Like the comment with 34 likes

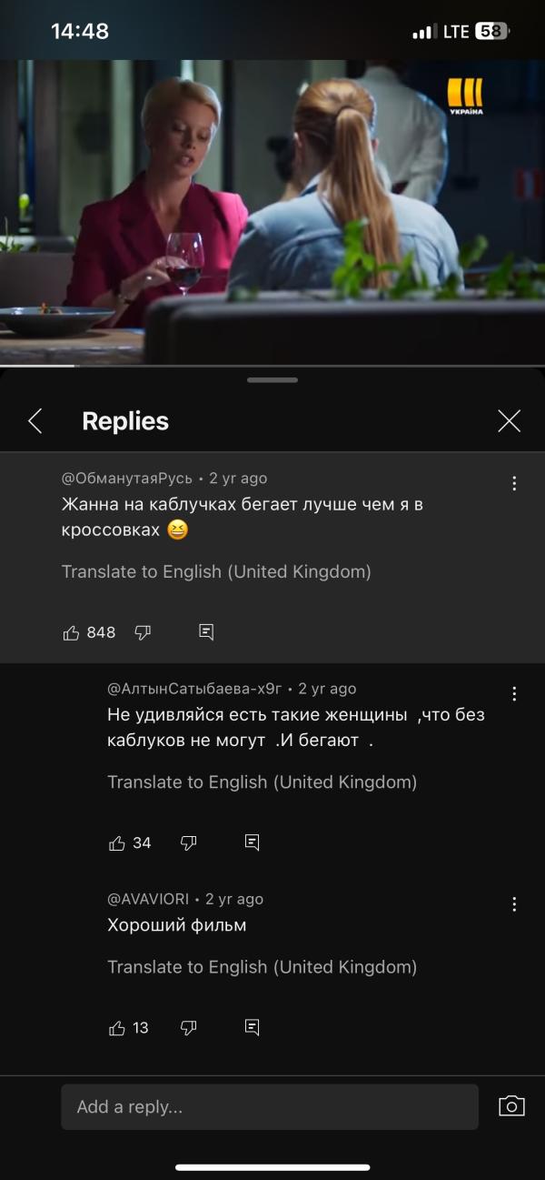tap(117, 843)
